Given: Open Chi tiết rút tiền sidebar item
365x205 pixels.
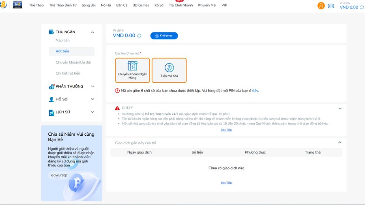Looking at the screenshot, I should point(68,73).
